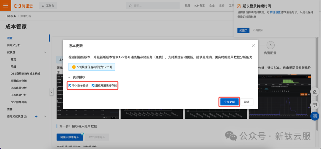
Task: Click 取消 in the update dialog
Action: pos(247,102)
